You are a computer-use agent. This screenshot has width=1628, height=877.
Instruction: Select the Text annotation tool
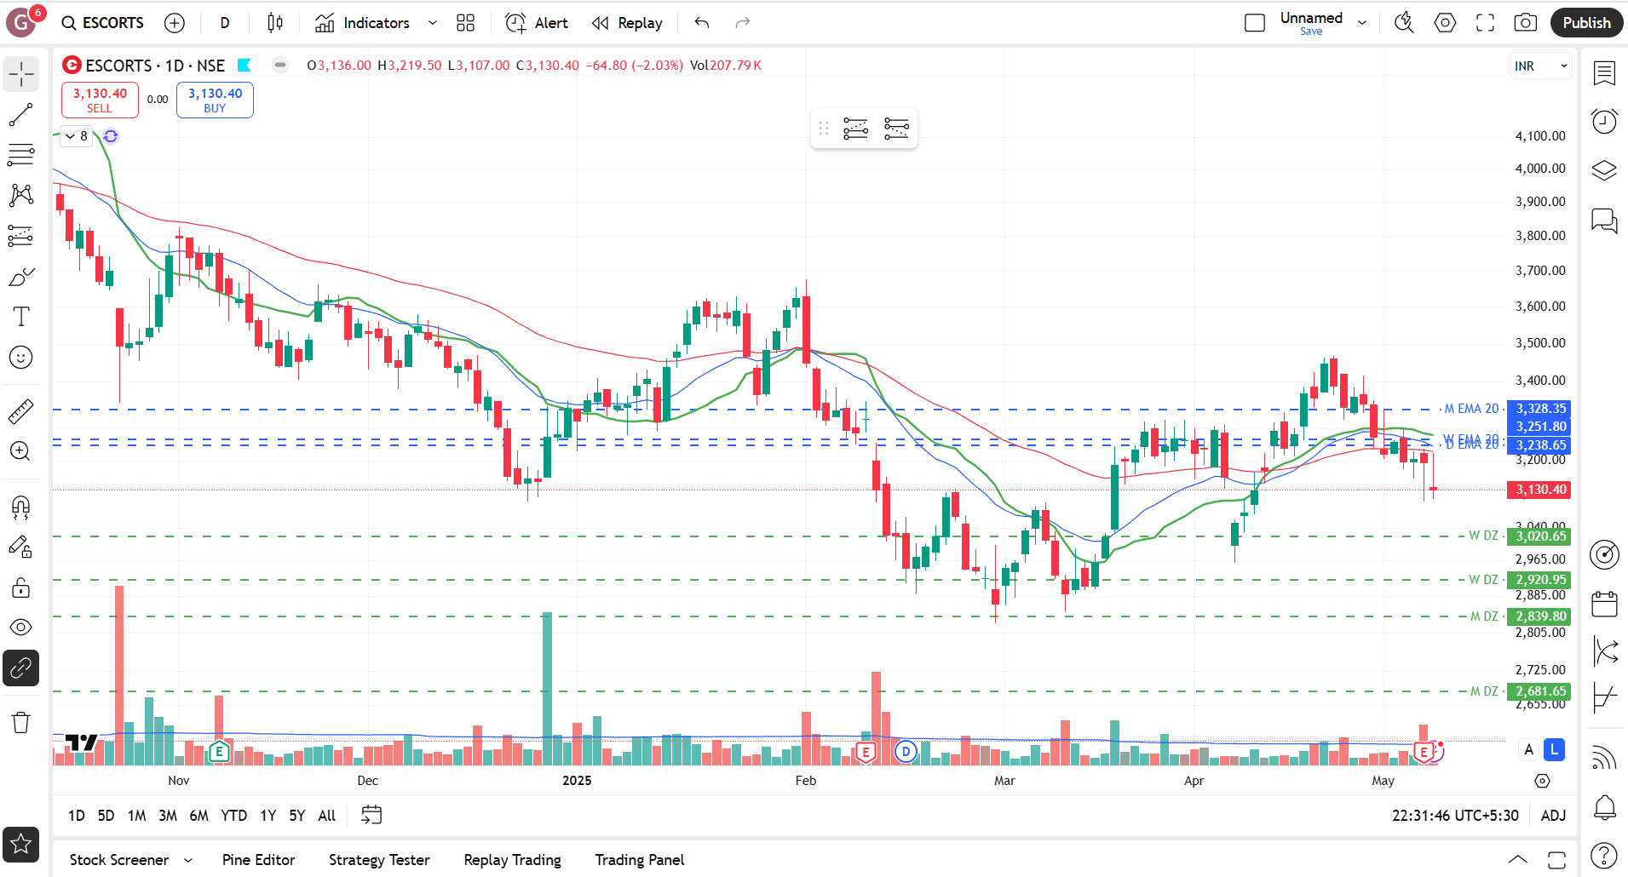21,317
